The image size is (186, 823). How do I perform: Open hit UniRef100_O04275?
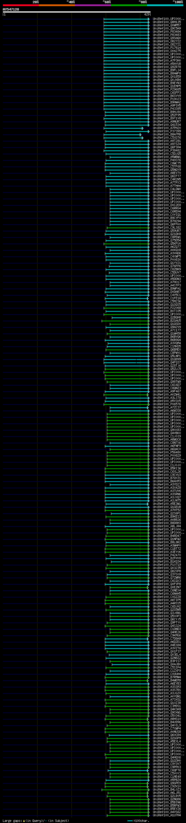coord(167,51)
